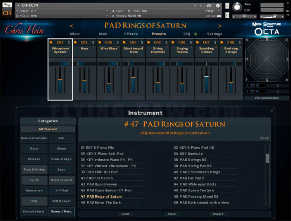The width and height of the screenshot is (291, 221).
Task: Select '31 KEY E-Piano Mix' preset
Action: (x=97, y=148)
